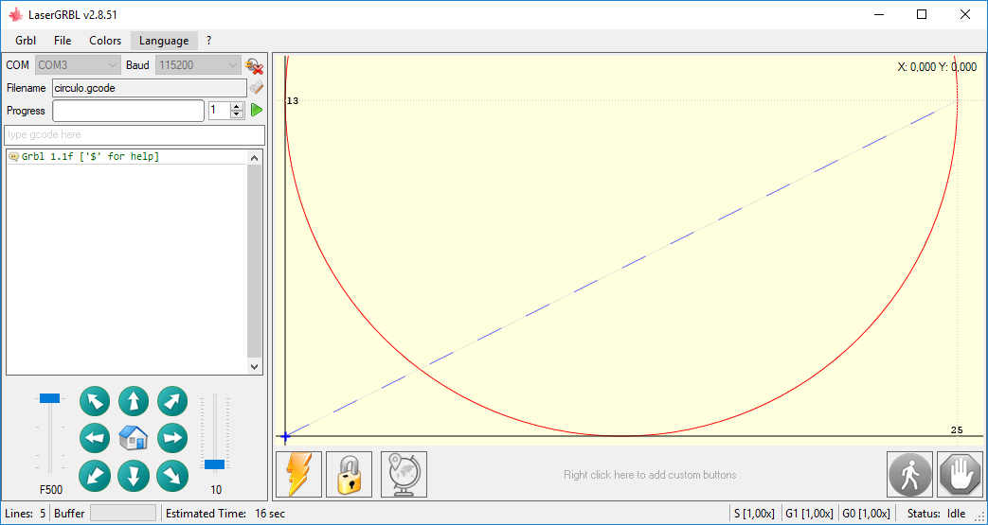
Task: Go to home position with the house icon
Action: tap(134, 438)
